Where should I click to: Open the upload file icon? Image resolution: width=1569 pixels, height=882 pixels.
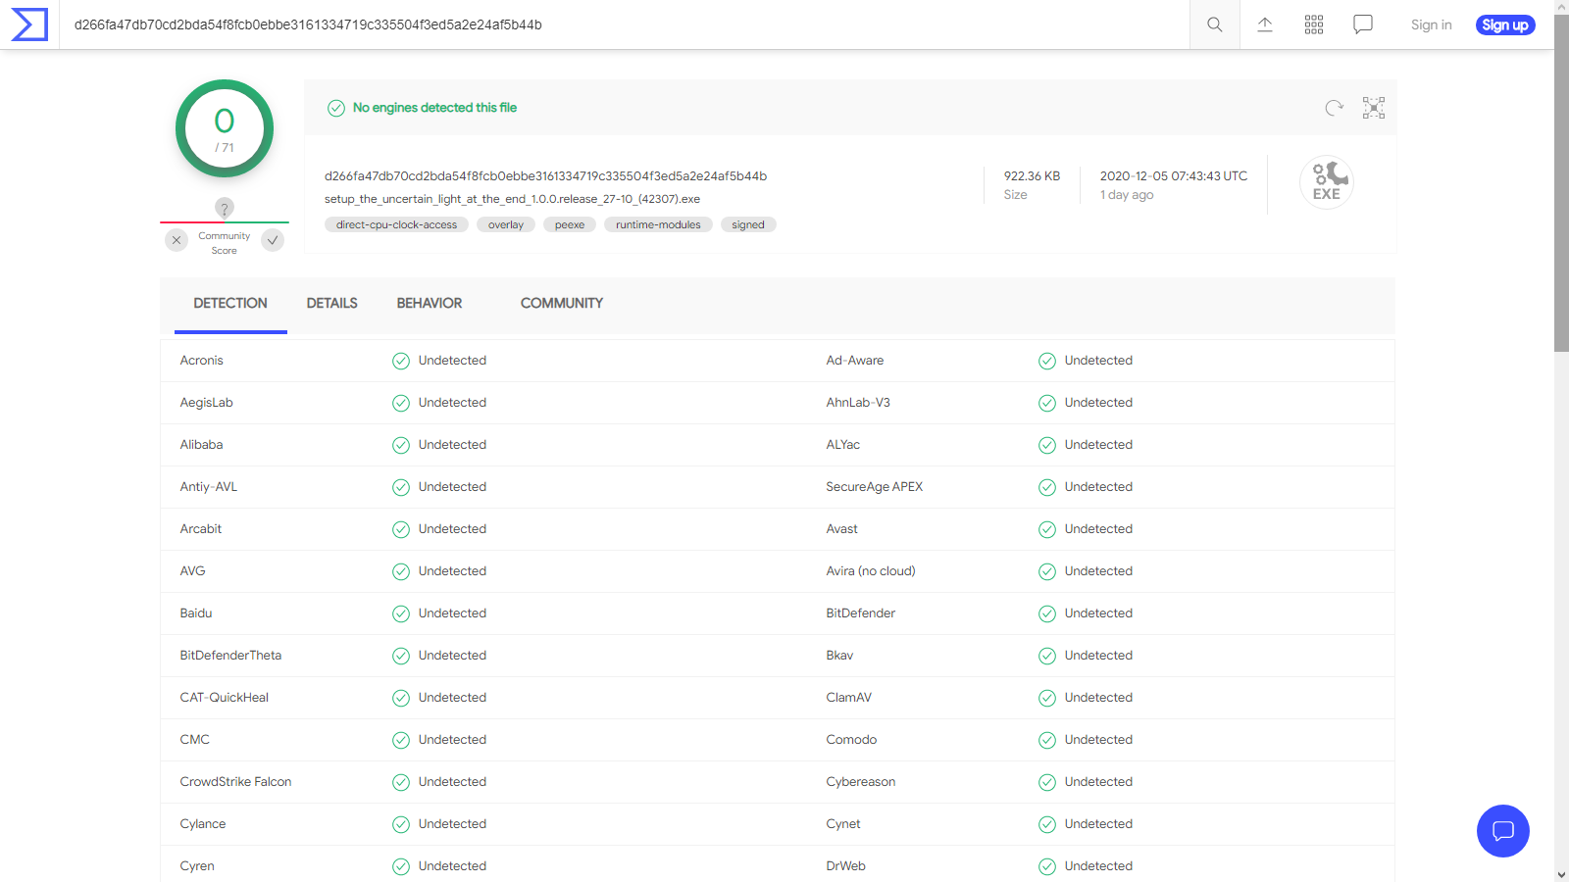[x=1264, y=24]
